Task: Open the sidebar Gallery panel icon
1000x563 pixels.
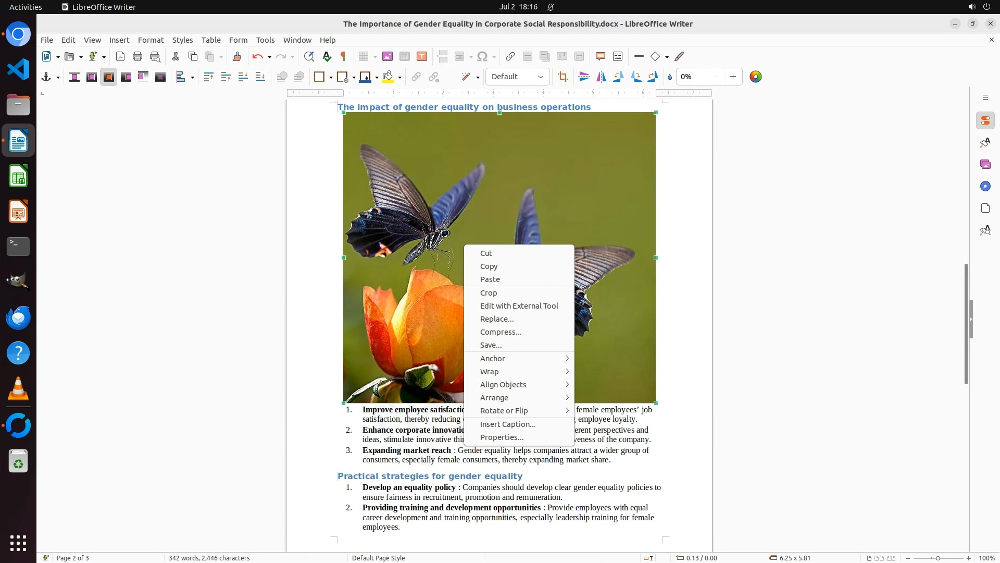Action: 985,165
